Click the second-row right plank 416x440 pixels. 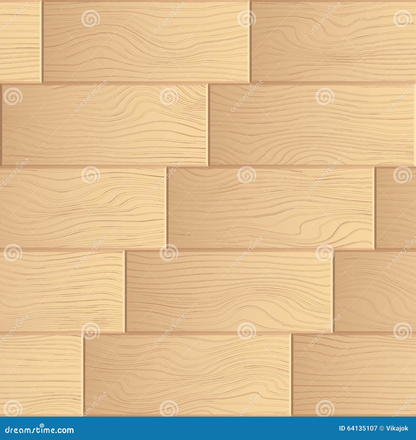(312, 125)
